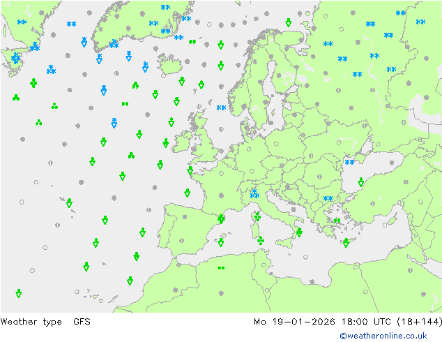442x342 pixels.
Task: Click the shower symbol over Corsica
Action: [257, 216]
